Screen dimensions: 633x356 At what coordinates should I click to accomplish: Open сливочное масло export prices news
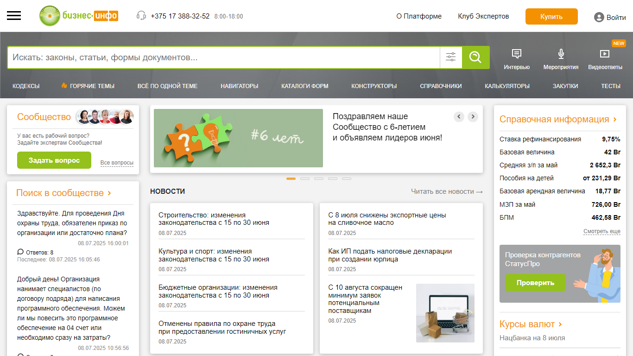click(387, 219)
